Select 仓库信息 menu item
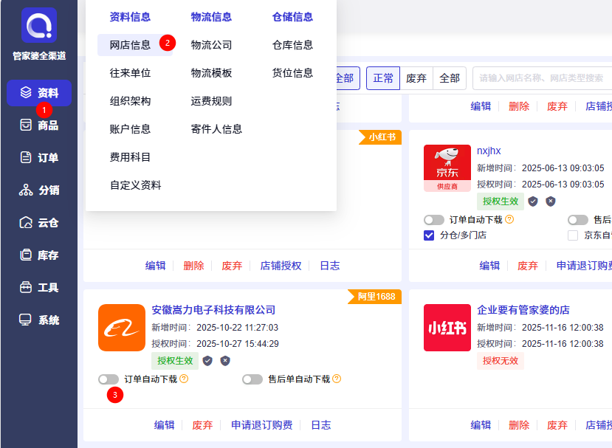The image size is (612, 448). 292,45
